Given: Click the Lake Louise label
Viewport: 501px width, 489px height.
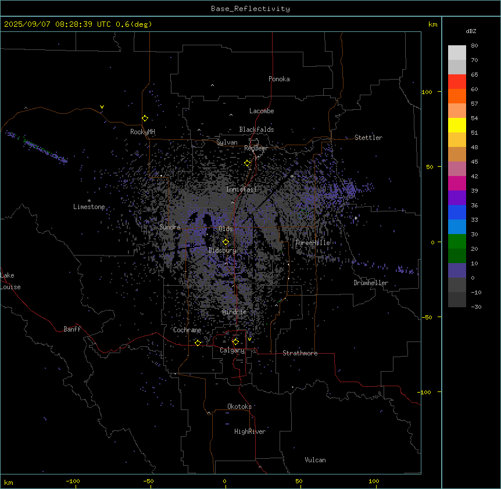Looking at the screenshot, I should pyautogui.click(x=10, y=281).
